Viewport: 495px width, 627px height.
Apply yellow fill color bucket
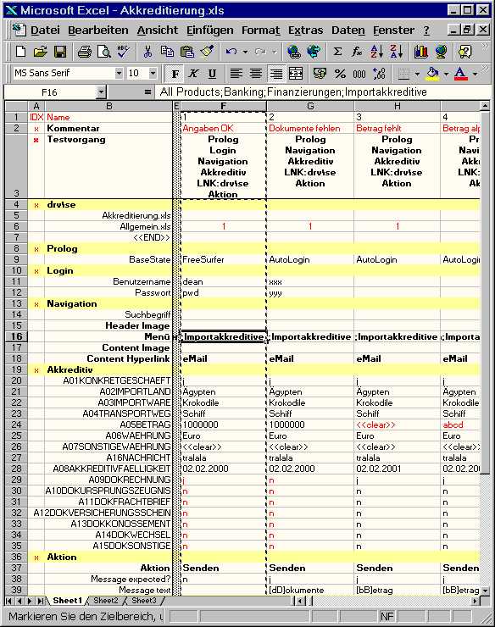point(432,74)
